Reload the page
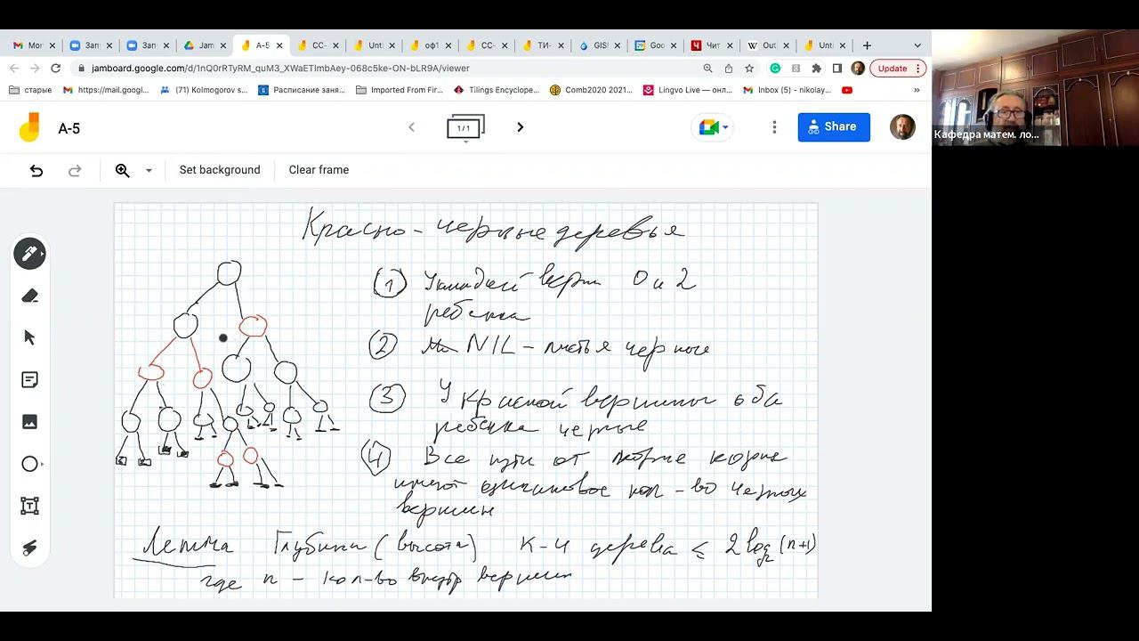The image size is (1139, 641). pos(56,68)
